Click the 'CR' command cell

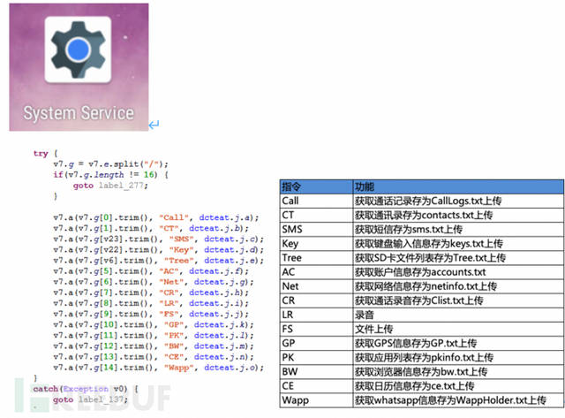pyautogui.click(x=316, y=300)
